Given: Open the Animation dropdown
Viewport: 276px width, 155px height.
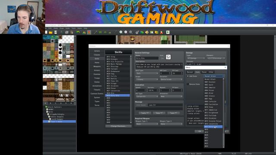Looking at the screenshot, I should (171, 96).
